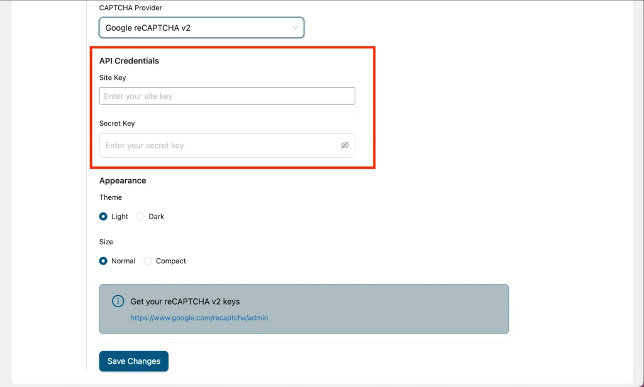Click the chevron arrow on provider select

pyautogui.click(x=296, y=28)
